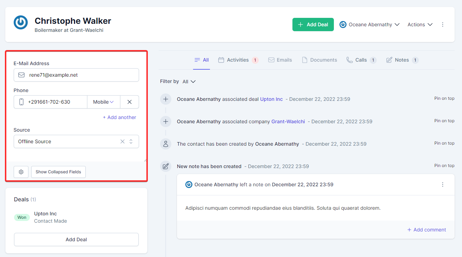Image resolution: width=462 pixels, height=257 pixels.
Task: Clear the Offline Source selection
Action: pos(123,141)
